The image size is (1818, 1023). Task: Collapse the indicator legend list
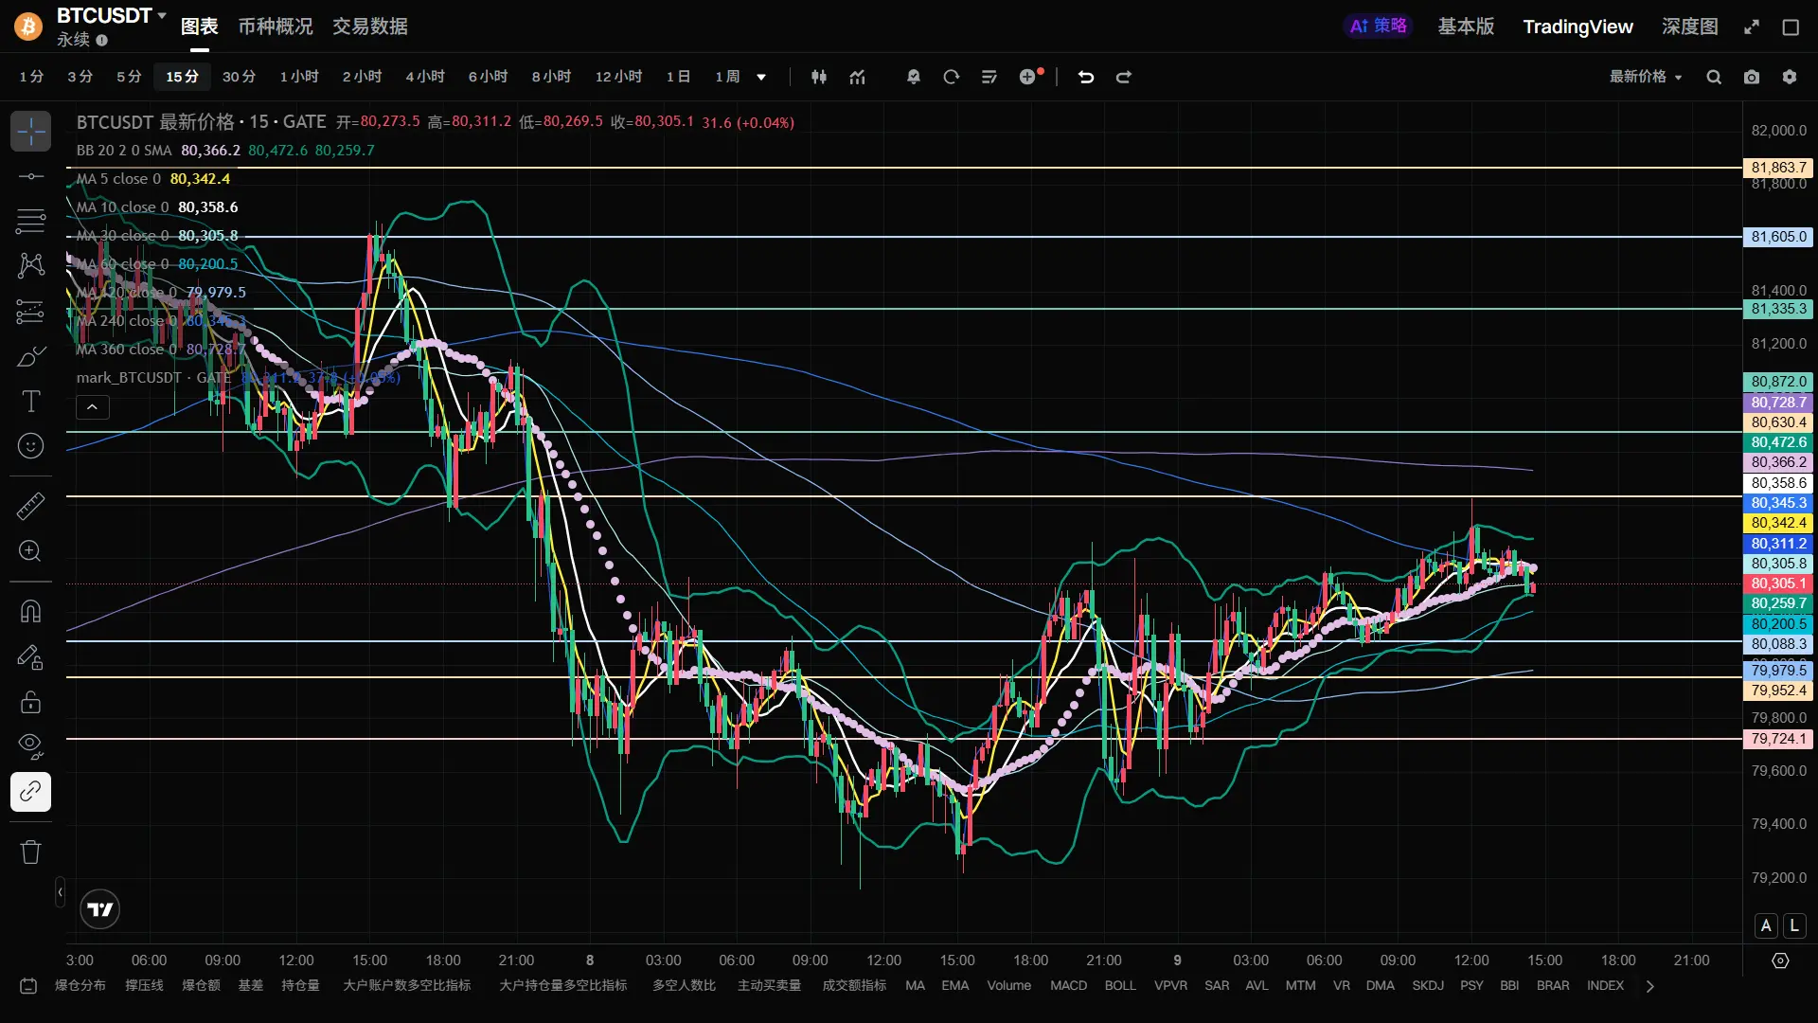tap(92, 407)
